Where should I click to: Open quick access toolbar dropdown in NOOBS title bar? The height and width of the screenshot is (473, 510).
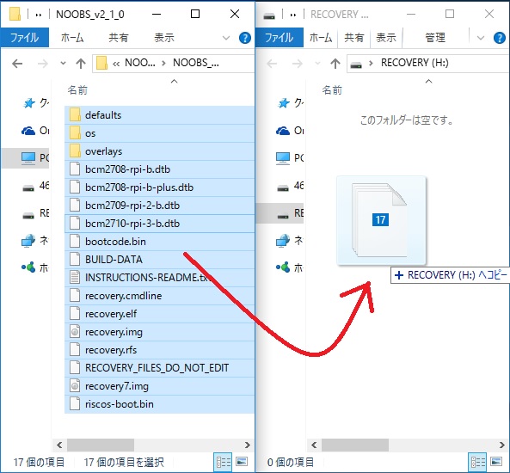pos(39,15)
